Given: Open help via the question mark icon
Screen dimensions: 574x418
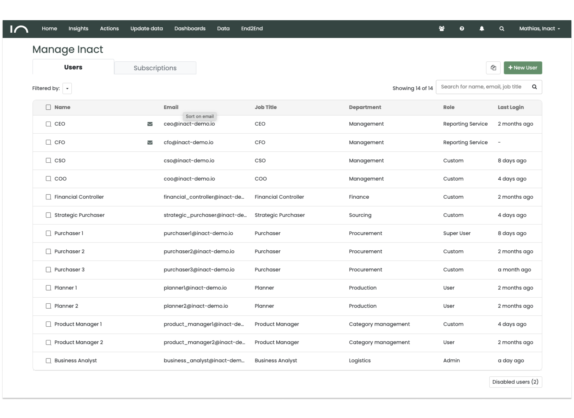Looking at the screenshot, I should click(462, 29).
